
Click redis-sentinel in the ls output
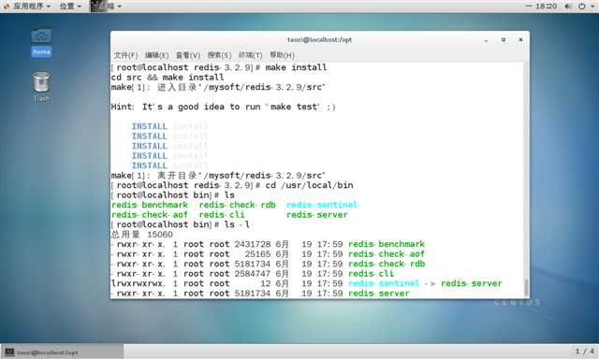(322, 205)
